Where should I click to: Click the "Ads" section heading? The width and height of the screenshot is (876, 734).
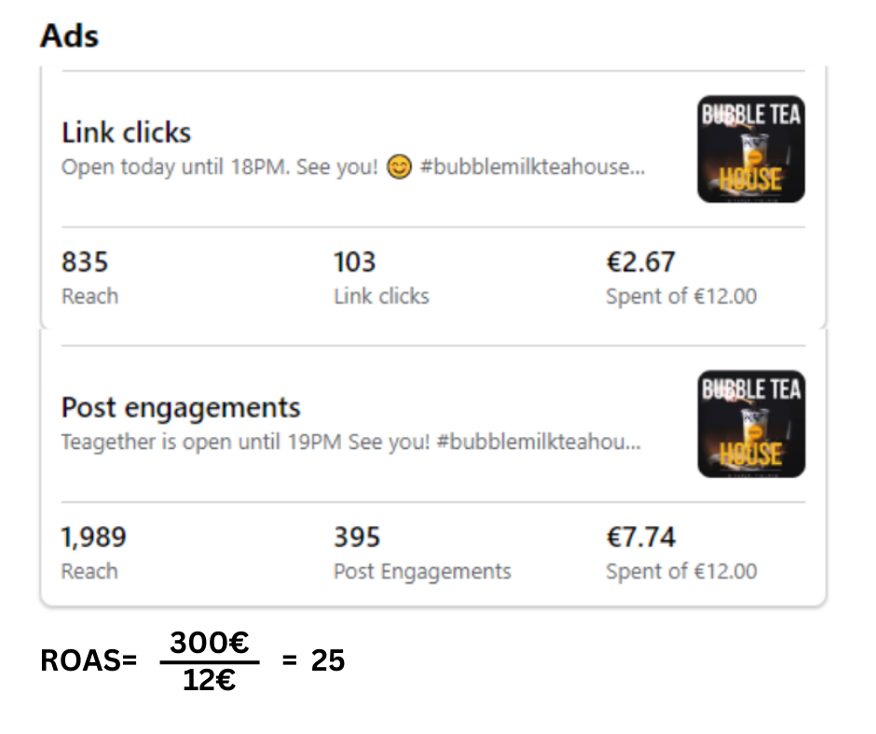(69, 36)
